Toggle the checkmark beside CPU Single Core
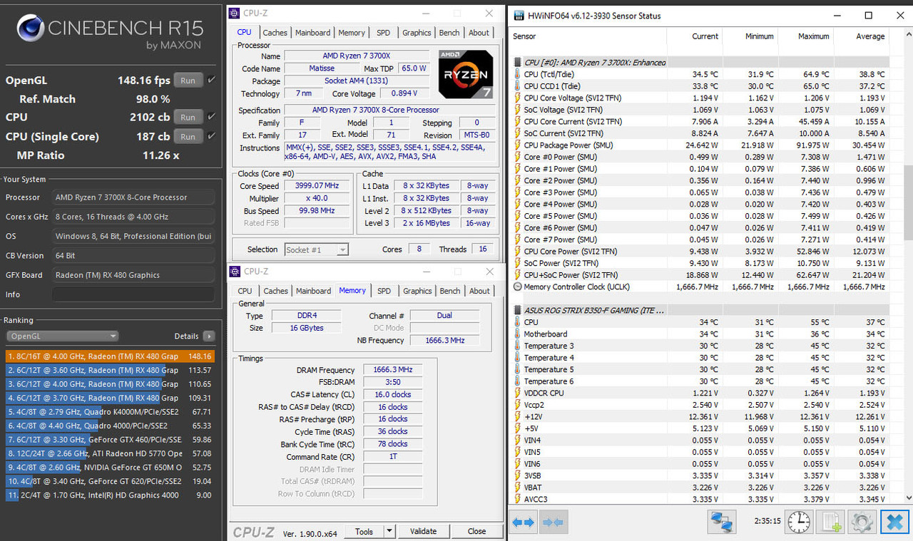This screenshot has width=913, height=541. pyautogui.click(x=210, y=135)
